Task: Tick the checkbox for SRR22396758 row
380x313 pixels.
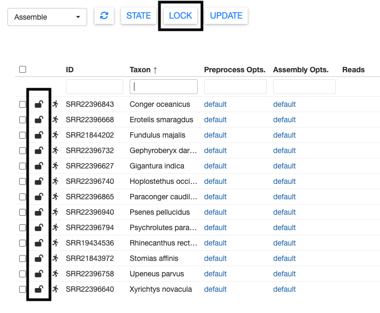Action: 22,274
